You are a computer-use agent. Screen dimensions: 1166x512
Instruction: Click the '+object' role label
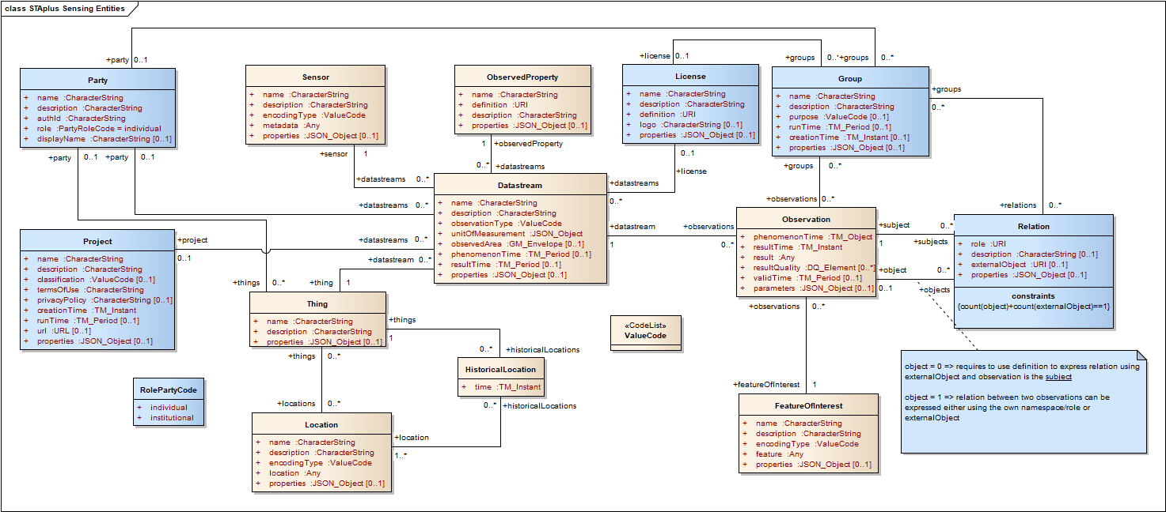pyautogui.click(x=893, y=270)
